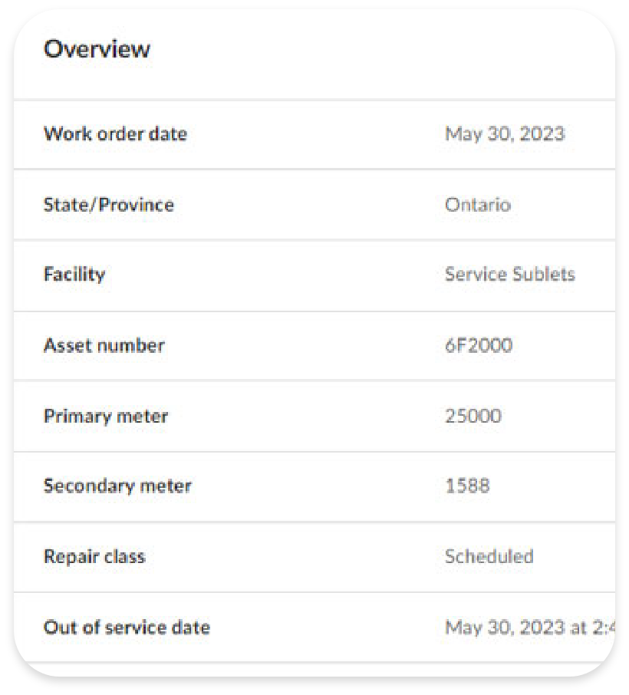Click the out of service date value
Screen dimensions: 629x695
[x=530, y=627]
